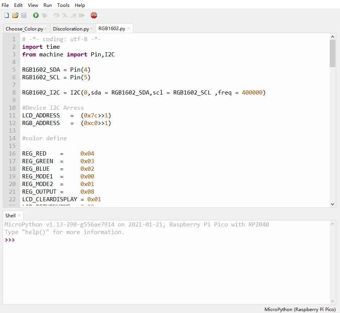Screen dimensions: 340x313
Task: Click the 0x7c value on the LCD_ADDRESS line
Action: pyautogui.click(x=91, y=116)
